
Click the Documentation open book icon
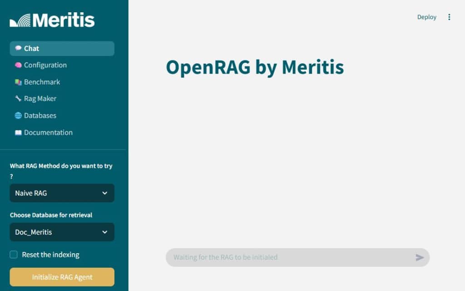[18, 132]
